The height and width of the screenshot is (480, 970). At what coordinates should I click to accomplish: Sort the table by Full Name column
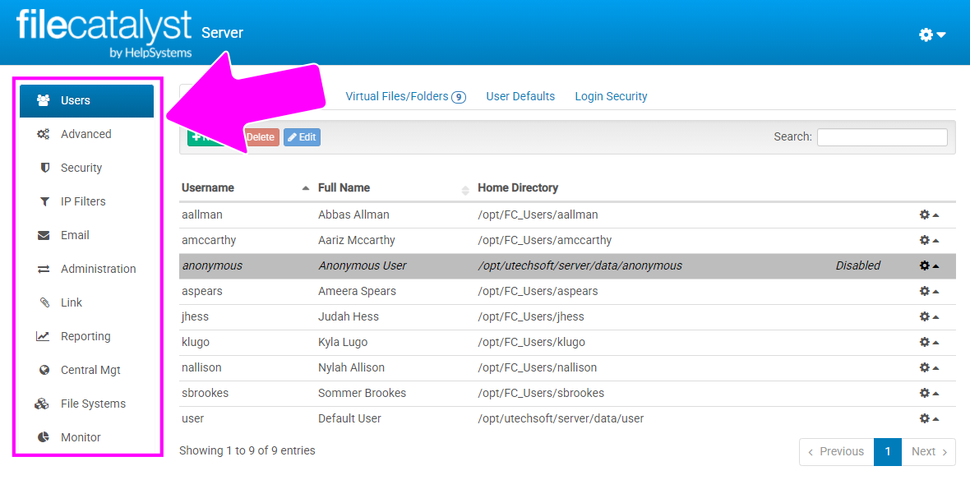click(x=394, y=187)
